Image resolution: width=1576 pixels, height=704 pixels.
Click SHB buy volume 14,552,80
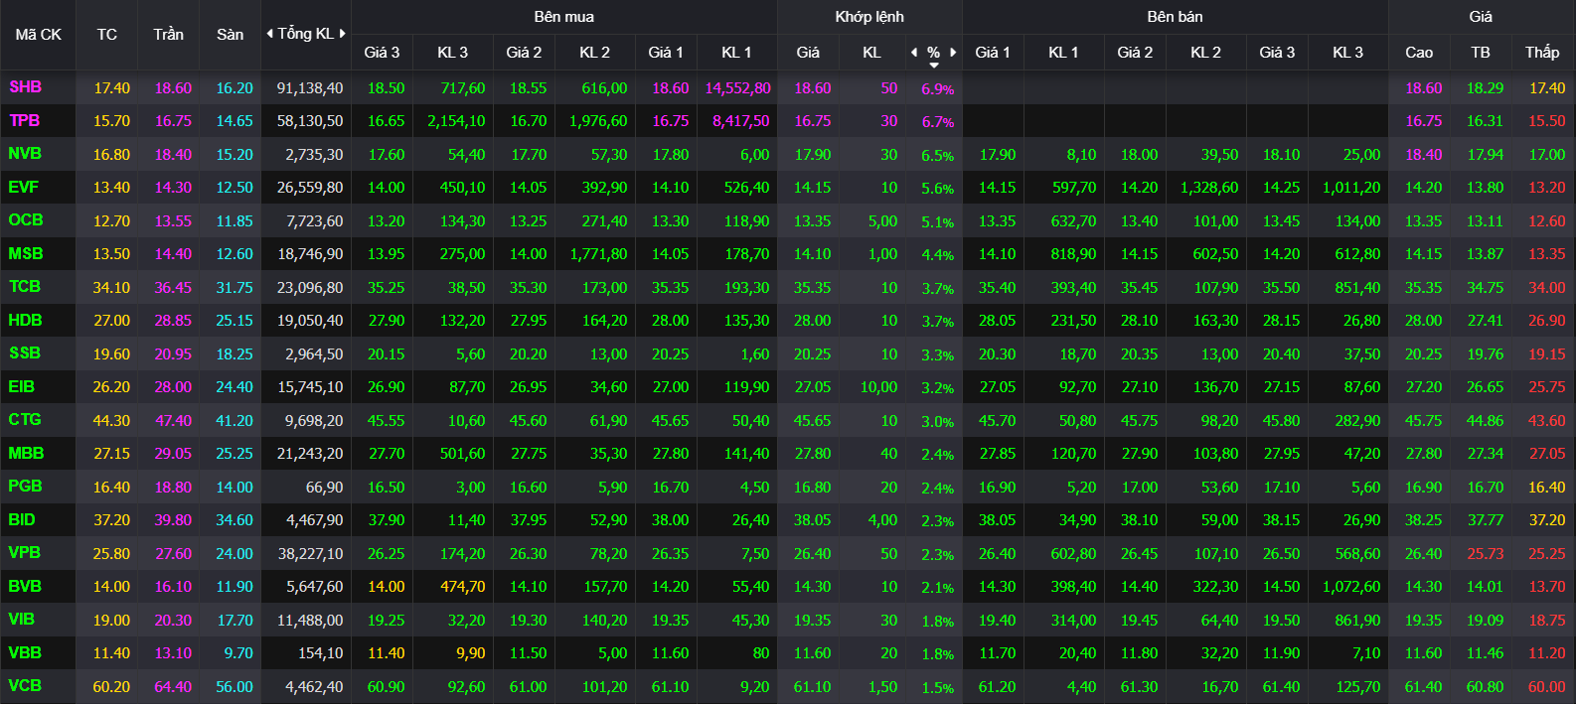[737, 88]
